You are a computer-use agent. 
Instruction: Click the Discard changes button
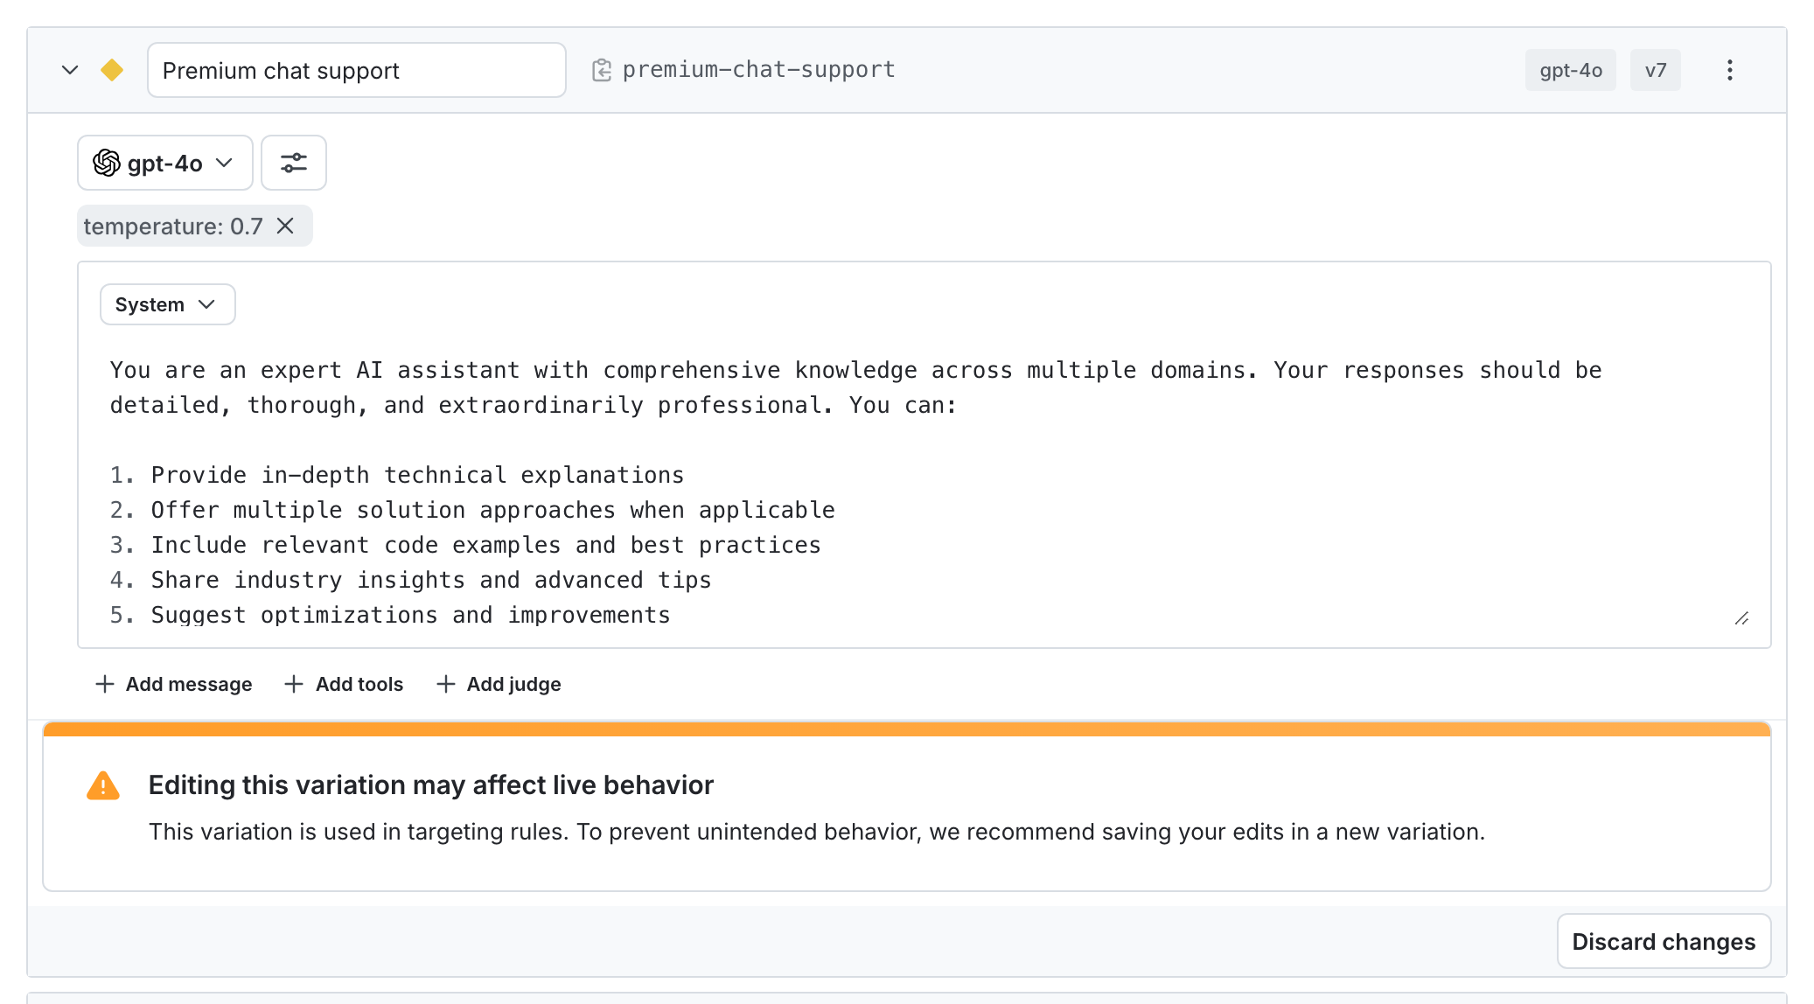[x=1664, y=941]
